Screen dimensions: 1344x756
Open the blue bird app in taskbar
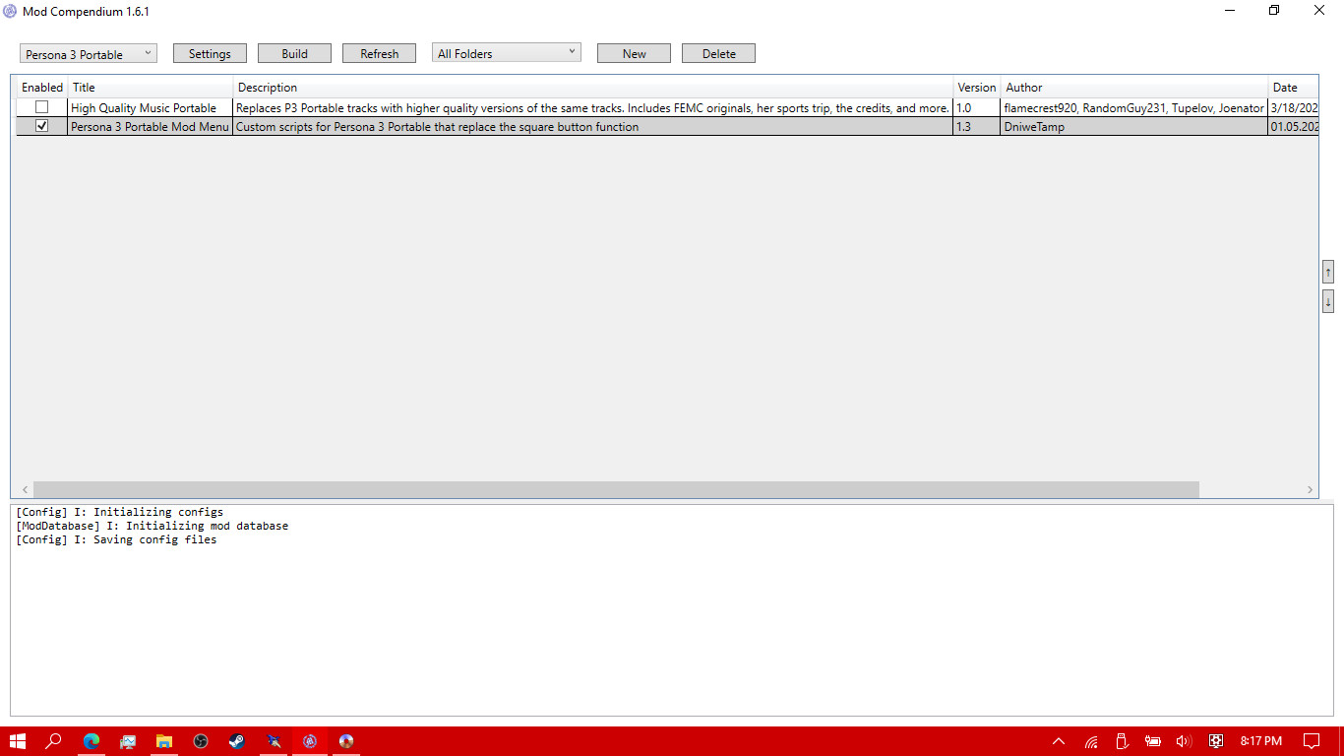[274, 741]
